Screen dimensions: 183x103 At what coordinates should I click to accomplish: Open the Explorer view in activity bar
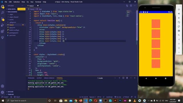tap(3, 7)
